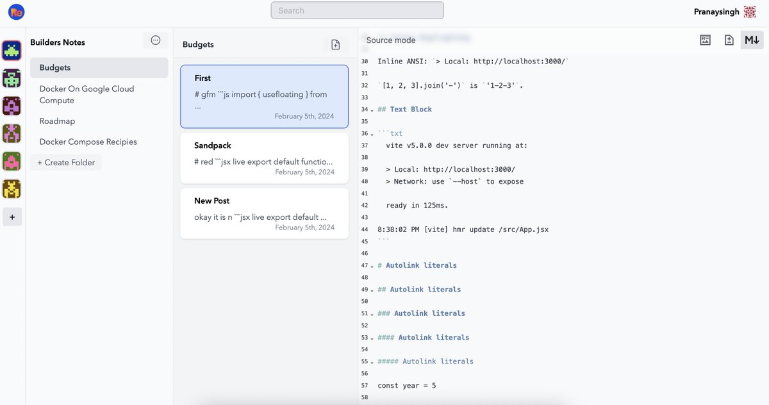The image size is (769, 405).
Task: Click line 30 Inline ANSI text
Action: pos(473,62)
